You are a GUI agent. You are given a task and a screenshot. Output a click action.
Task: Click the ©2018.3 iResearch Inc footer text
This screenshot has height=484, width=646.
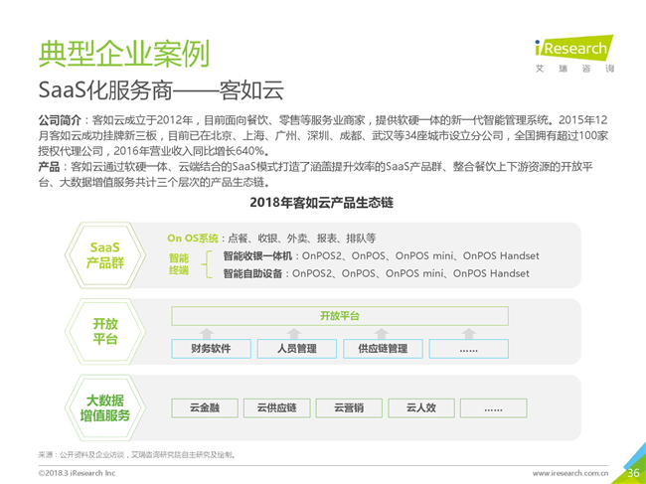(78, 473)
